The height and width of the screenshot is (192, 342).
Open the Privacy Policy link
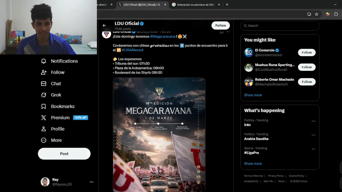pyautogui.click(x=276, y=176)
